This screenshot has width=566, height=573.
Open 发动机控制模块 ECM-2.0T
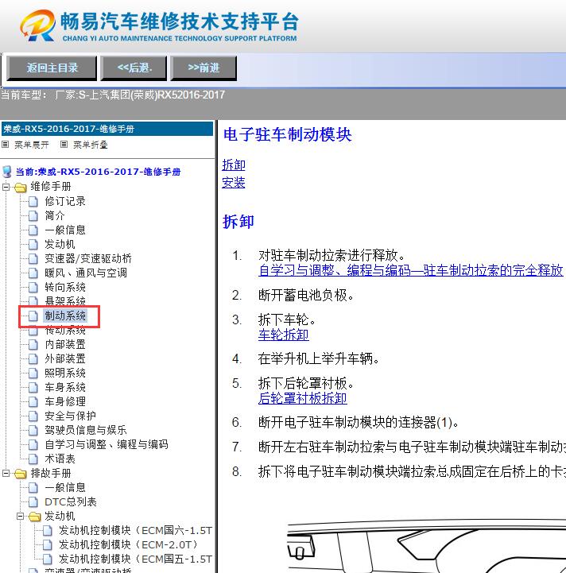click(x=128, y=544)
